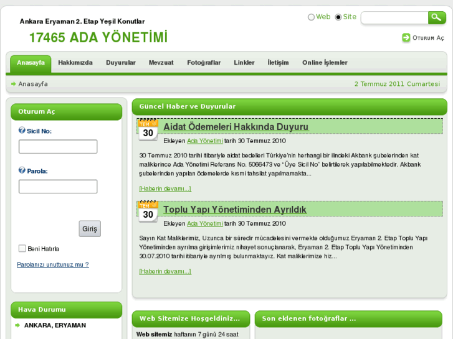Screen dimensions: 453x339
Task: Click the green arrow beside Anasayfa breadcrumb
Action: 13,84
